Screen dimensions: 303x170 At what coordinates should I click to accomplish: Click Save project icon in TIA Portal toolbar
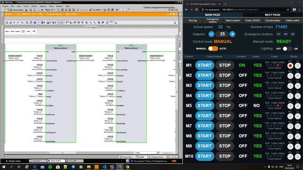pos(17,10)
